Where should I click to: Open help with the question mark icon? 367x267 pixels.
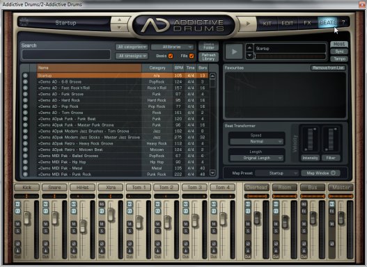(343, 22)
